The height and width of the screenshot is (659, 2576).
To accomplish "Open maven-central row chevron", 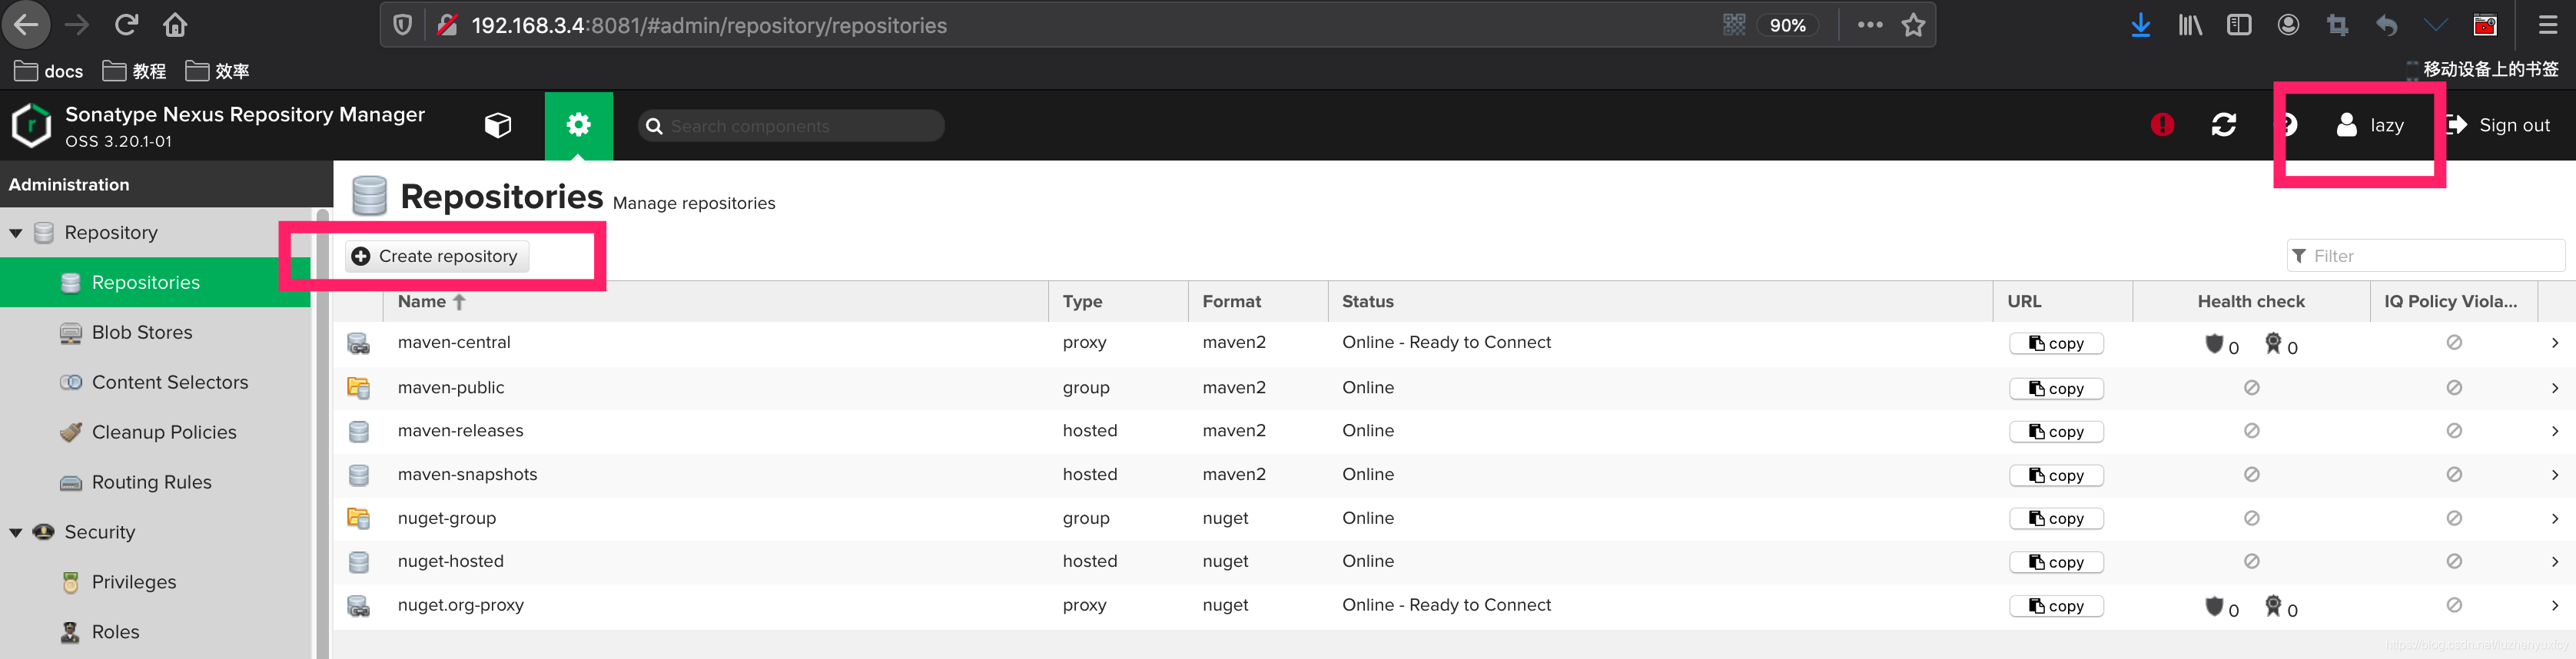I will coord(2555,343).
